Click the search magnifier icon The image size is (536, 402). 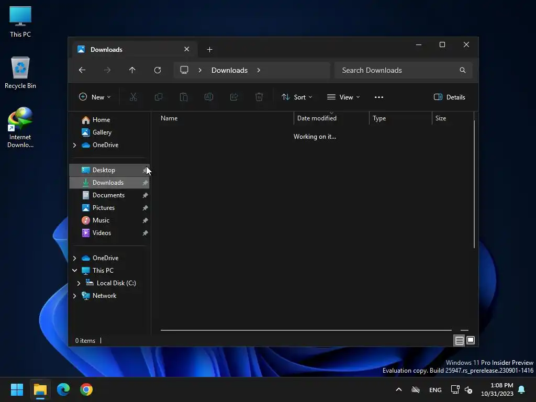[x=463, y=70]
